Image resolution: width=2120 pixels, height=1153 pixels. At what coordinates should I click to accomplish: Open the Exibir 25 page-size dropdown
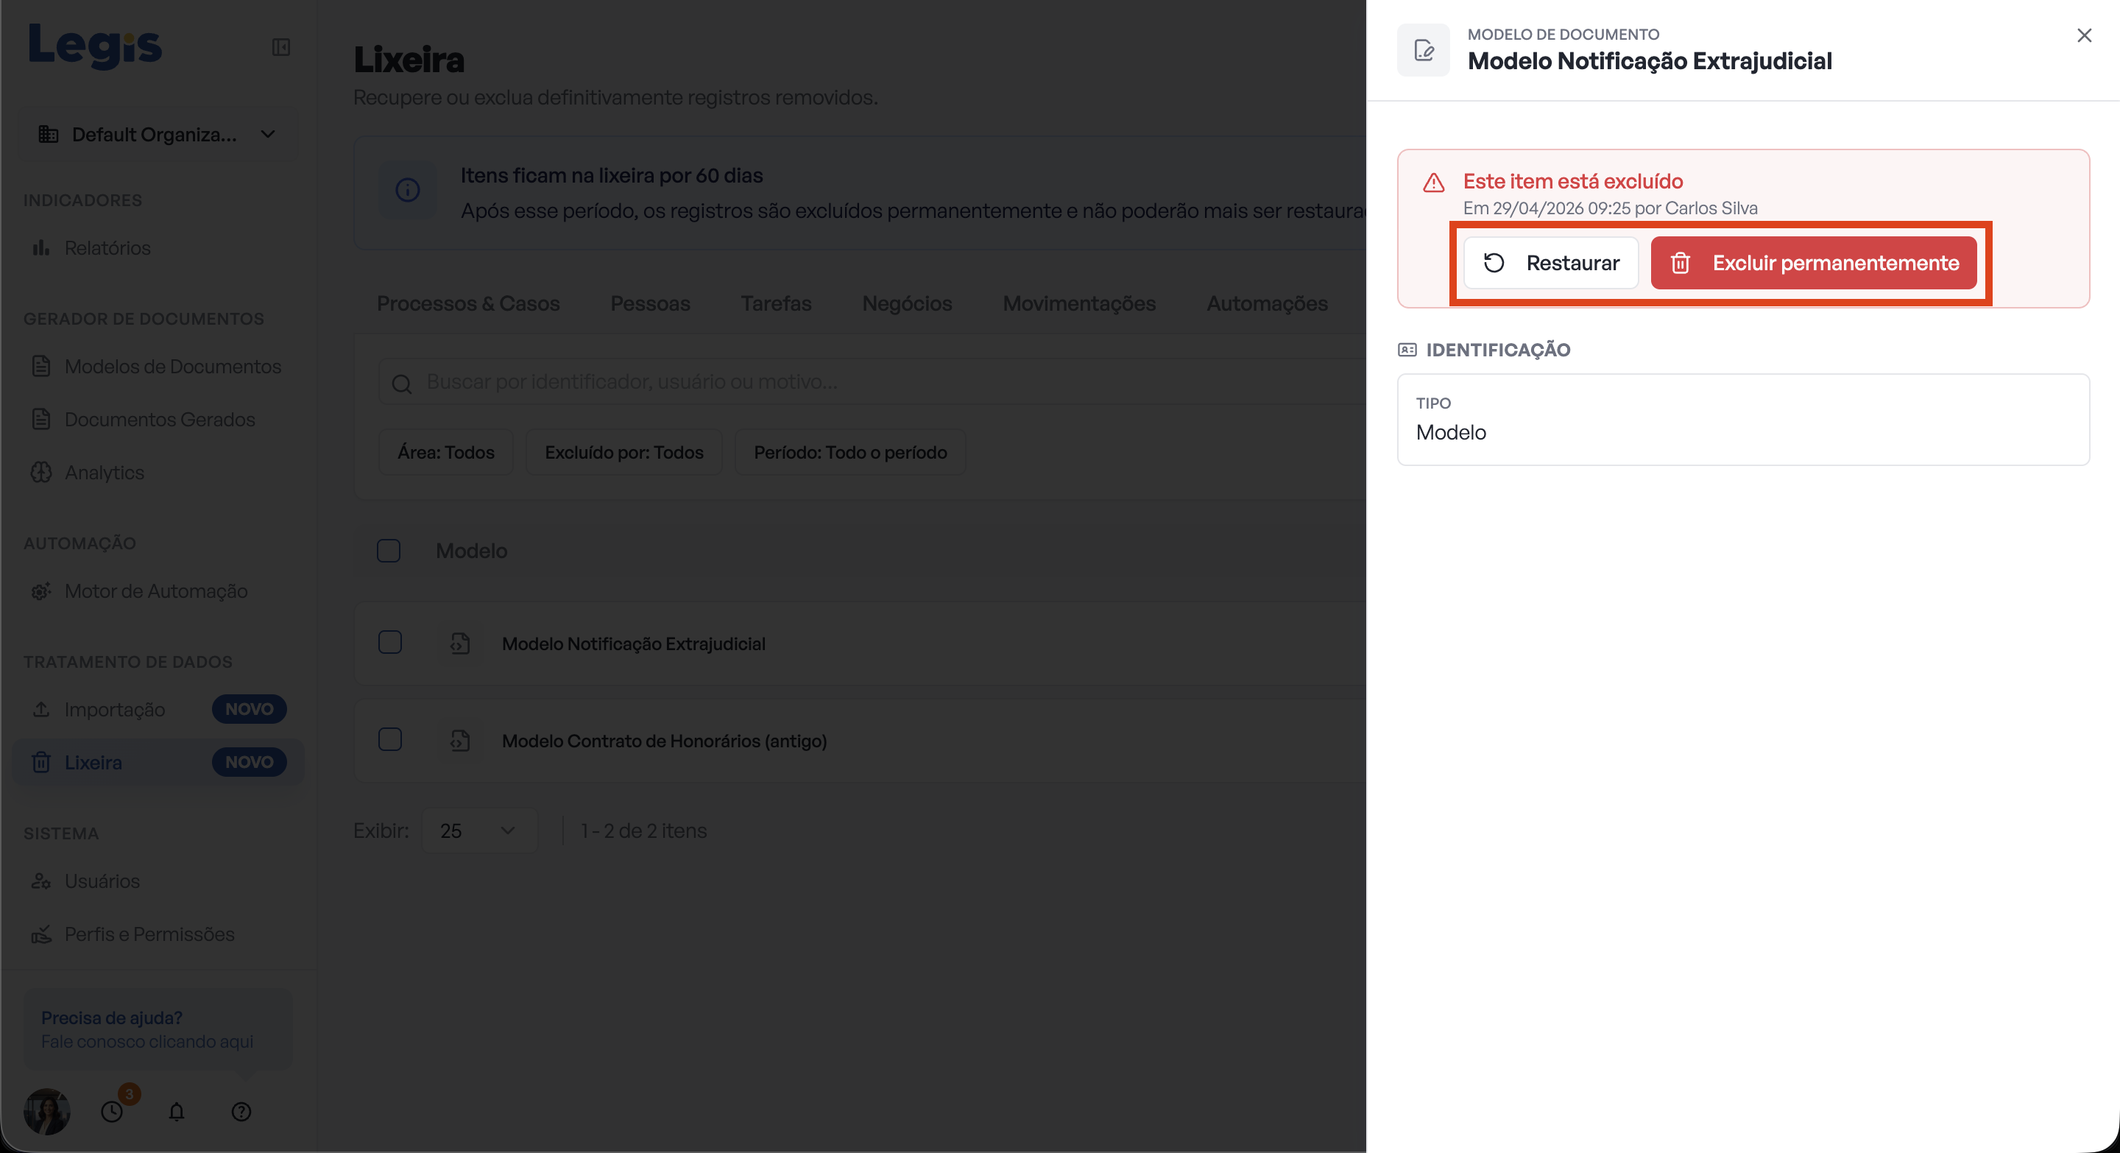click(480, 831)
